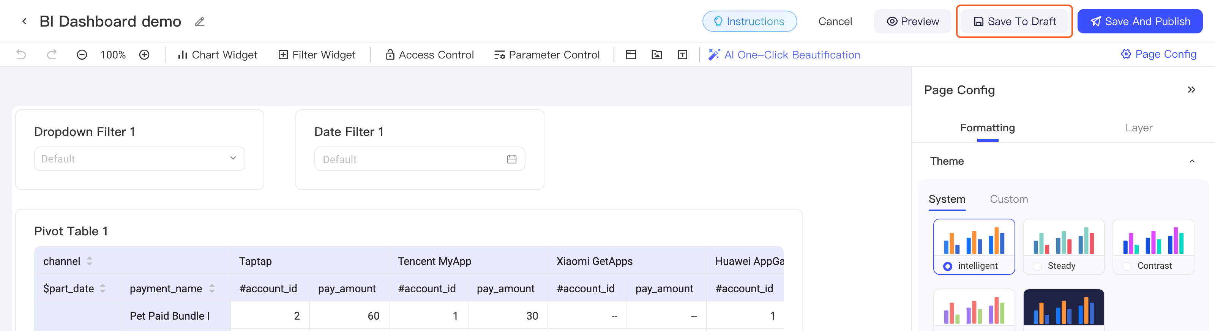Image resolution: width=1215 pixels, height=331 pixels.
Task: Add a Filter Widget
Action: point(317,55)
